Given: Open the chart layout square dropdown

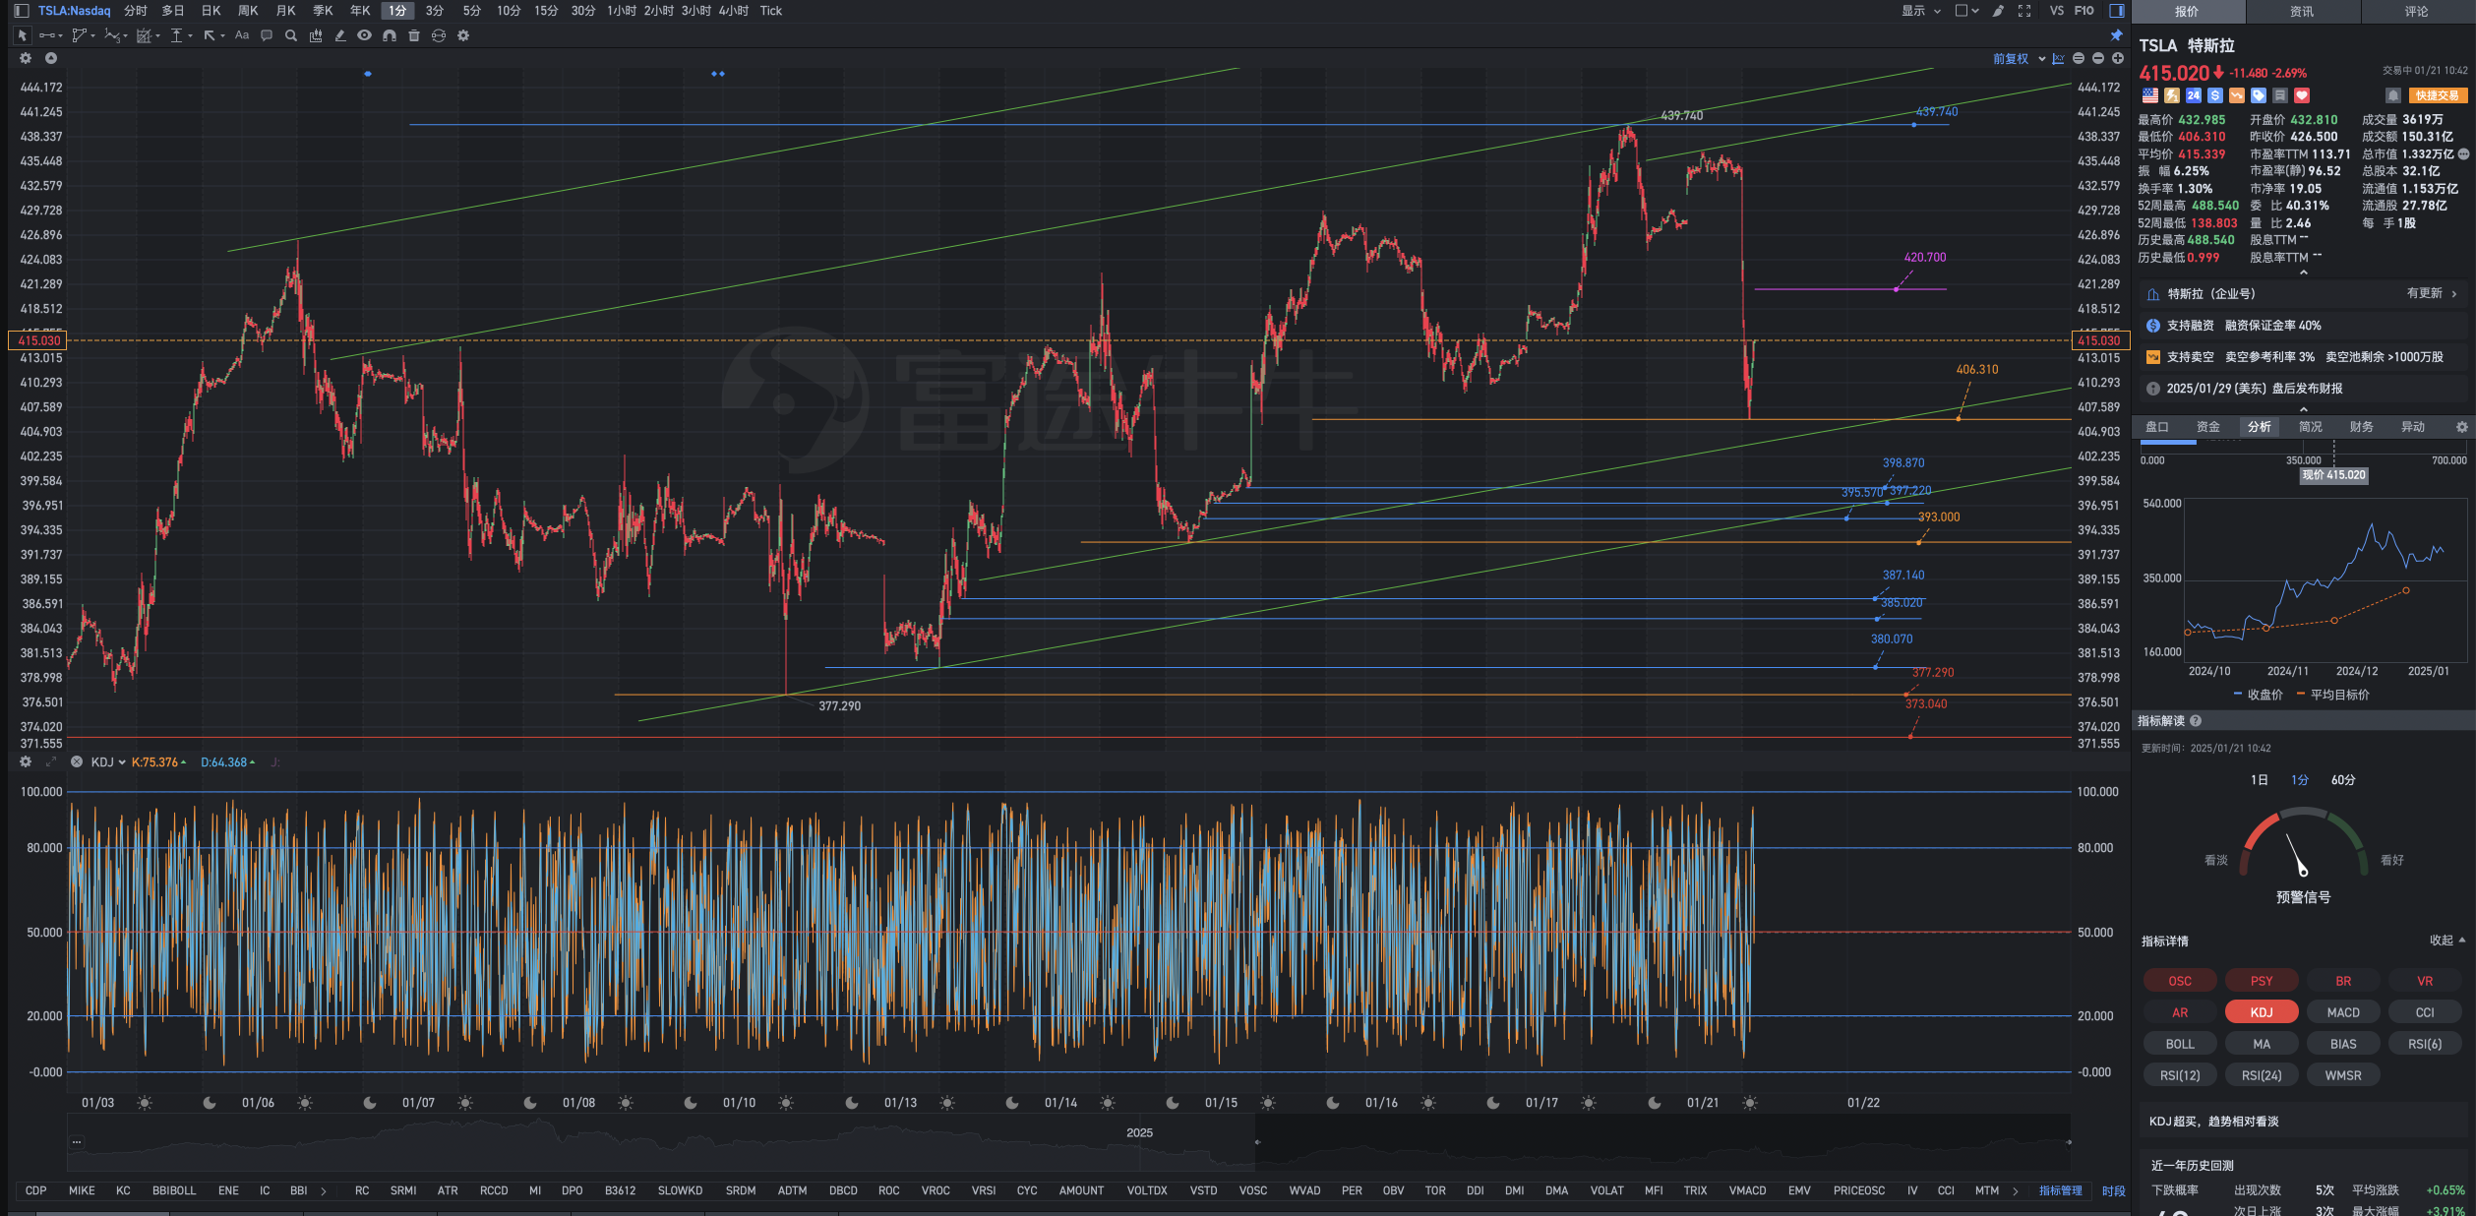Looking at the screenshot, I should pyautogui.click(x=1966, y=11).
